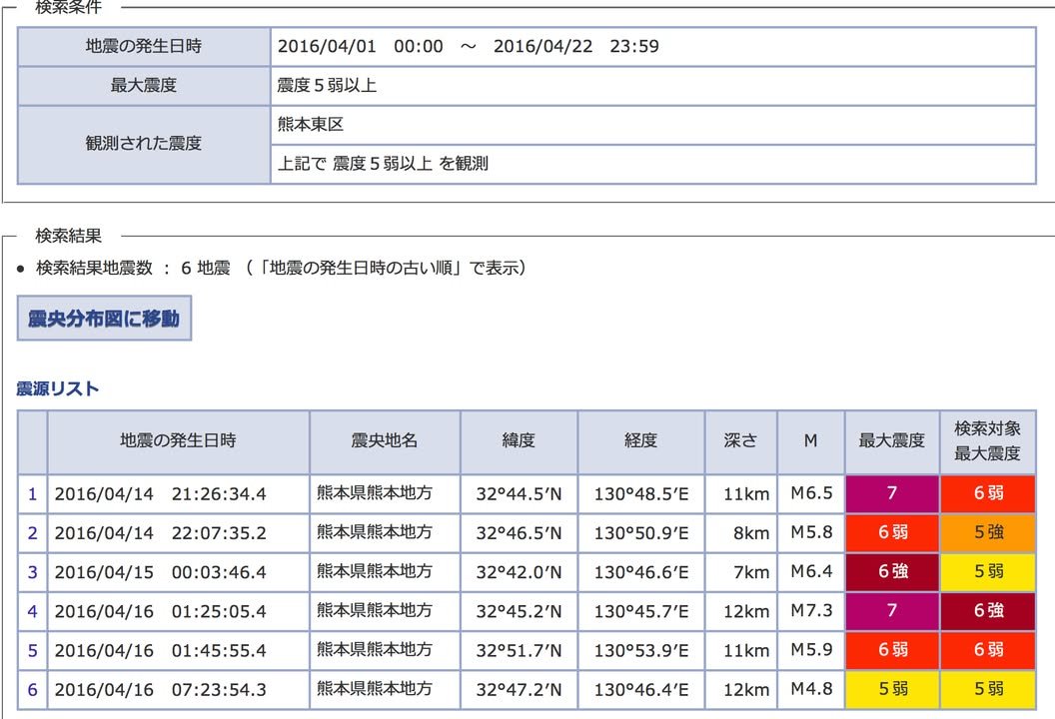
Task: Select row number 3 link
Action: tap(32, 572)
